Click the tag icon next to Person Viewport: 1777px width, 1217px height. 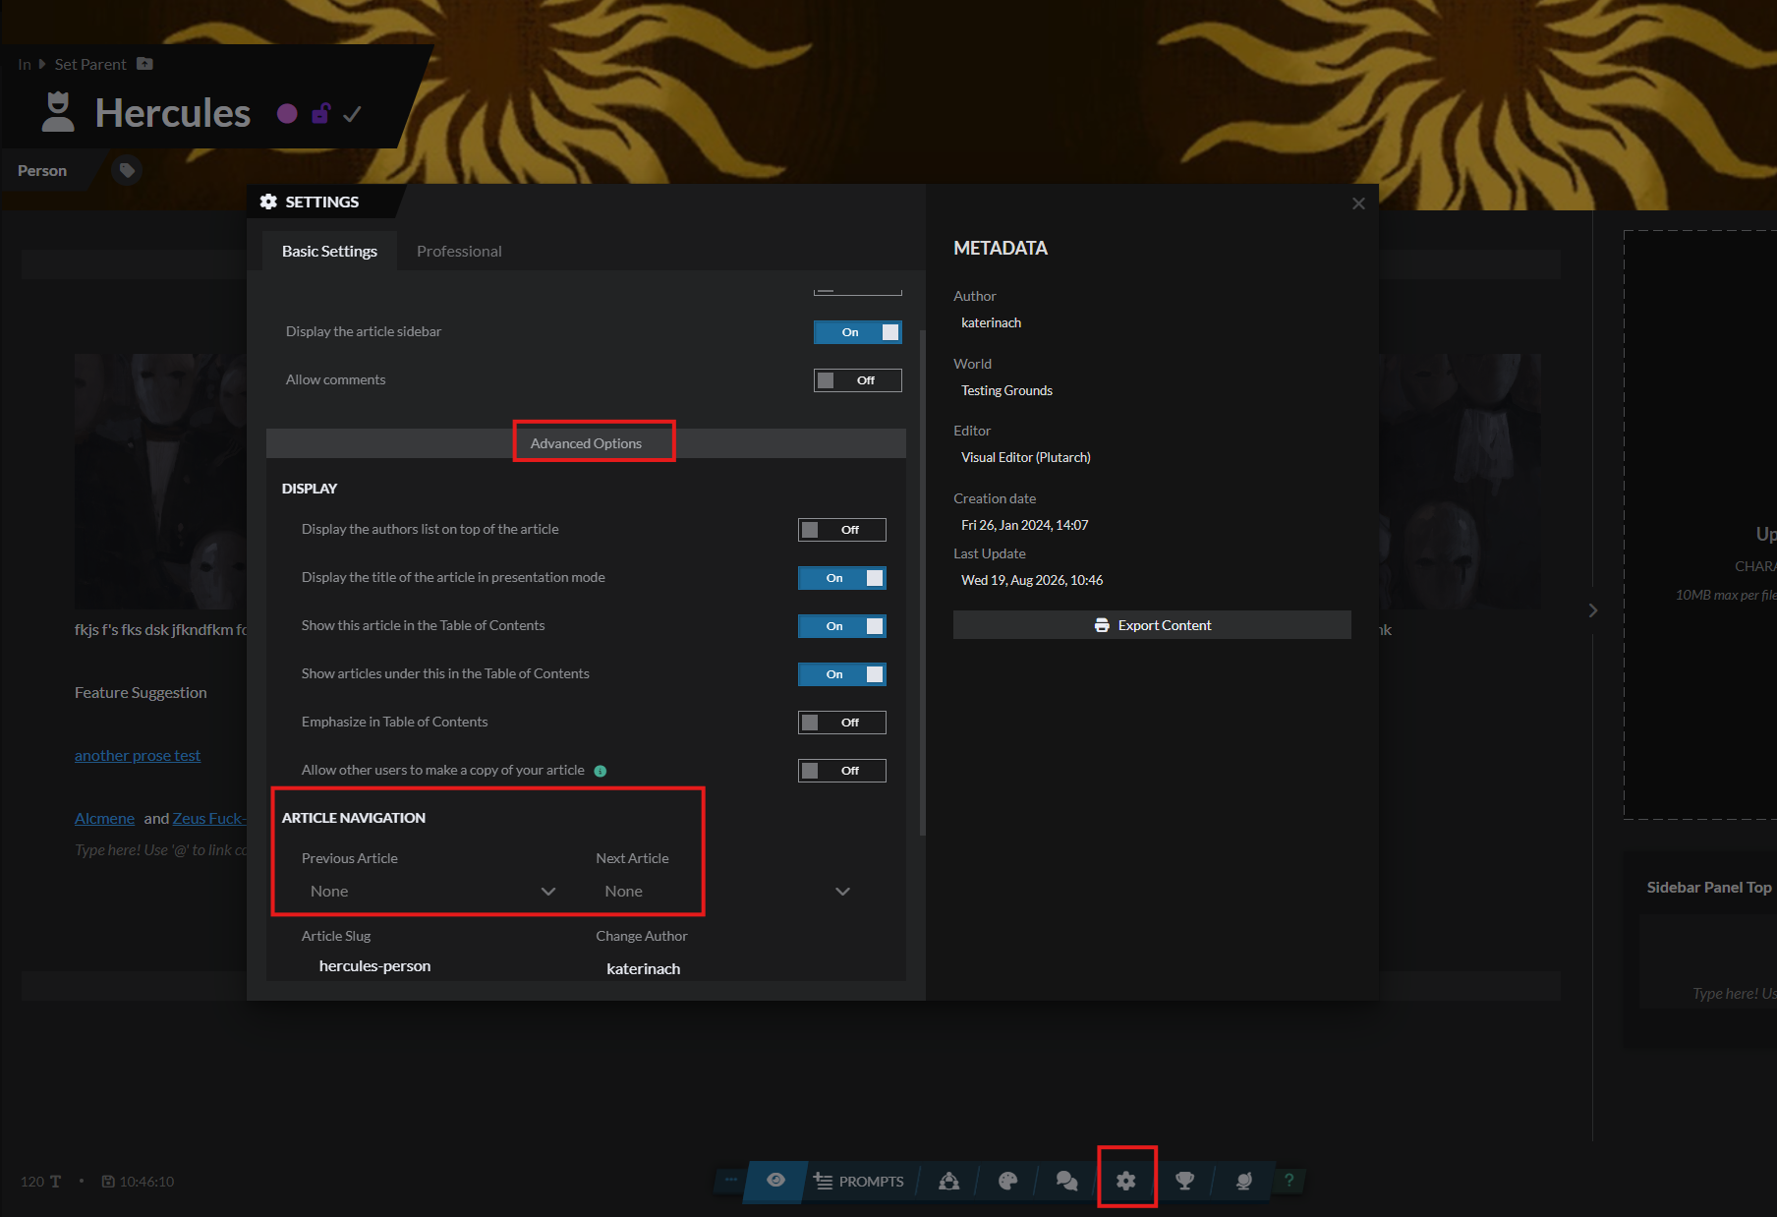click(127, 171)
